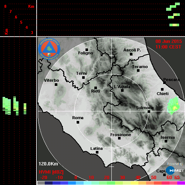Click the square marker for Chieti
Screen dimensions: 185x185
pyautogui.click(x=162, y=89)
